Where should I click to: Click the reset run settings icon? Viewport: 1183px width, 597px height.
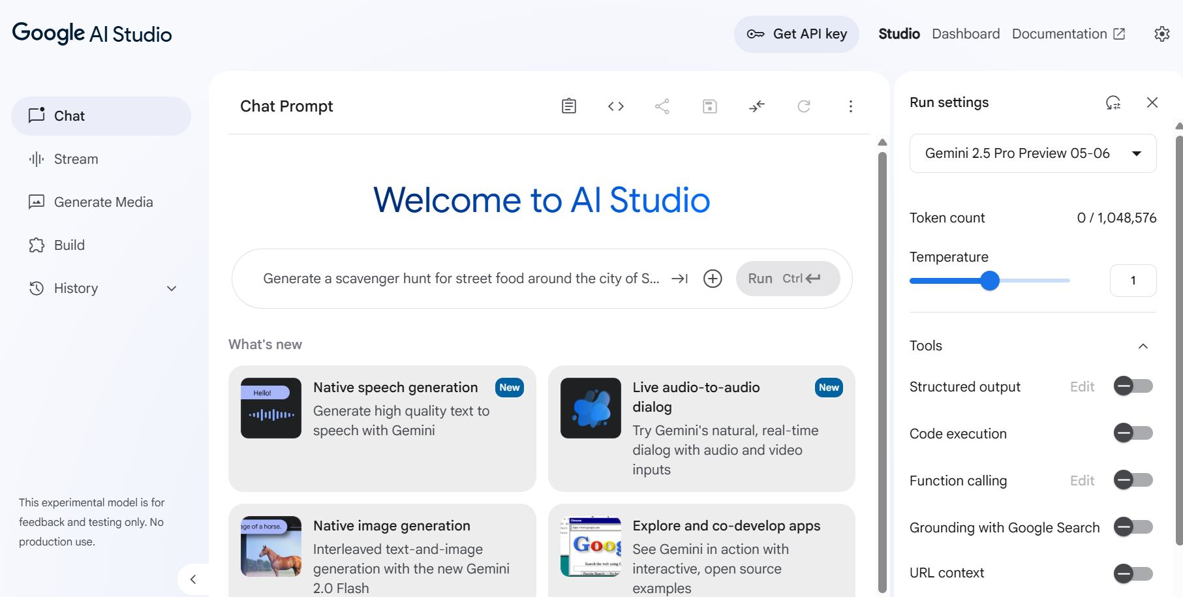tap(1113, 102)
